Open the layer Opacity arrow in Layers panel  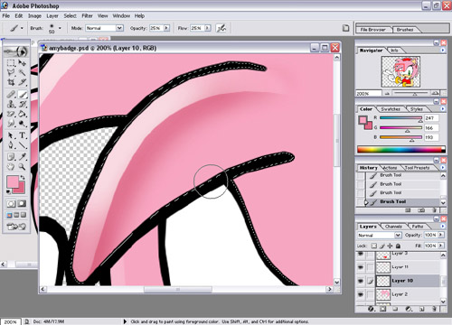point(441,235)
